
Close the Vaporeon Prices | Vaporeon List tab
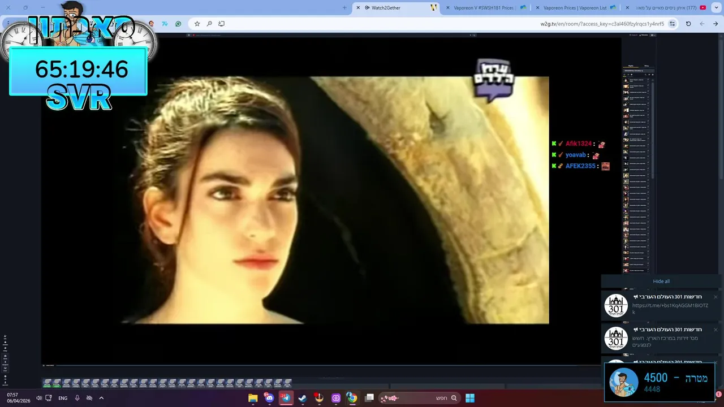point(537,8)
